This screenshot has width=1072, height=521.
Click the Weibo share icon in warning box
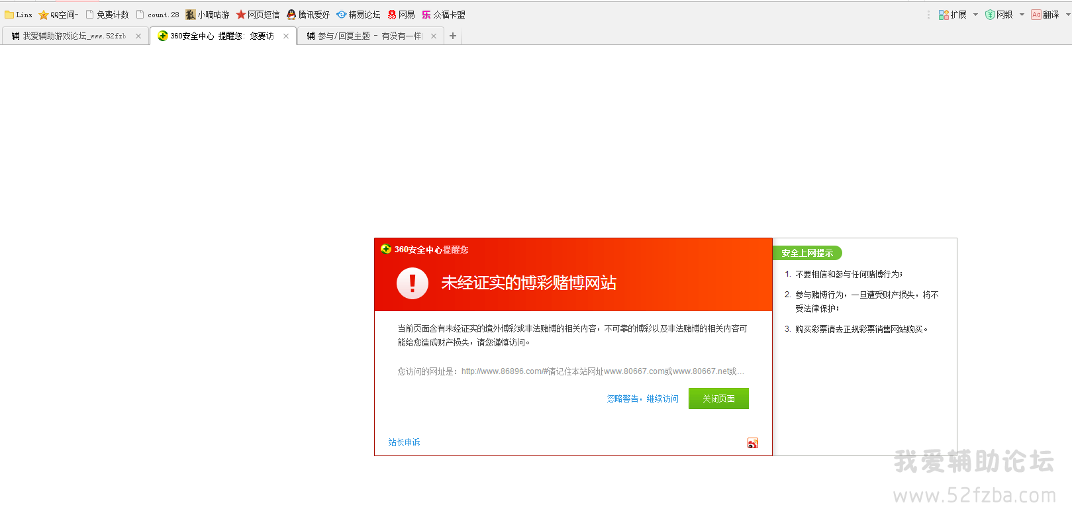point(753,443)
